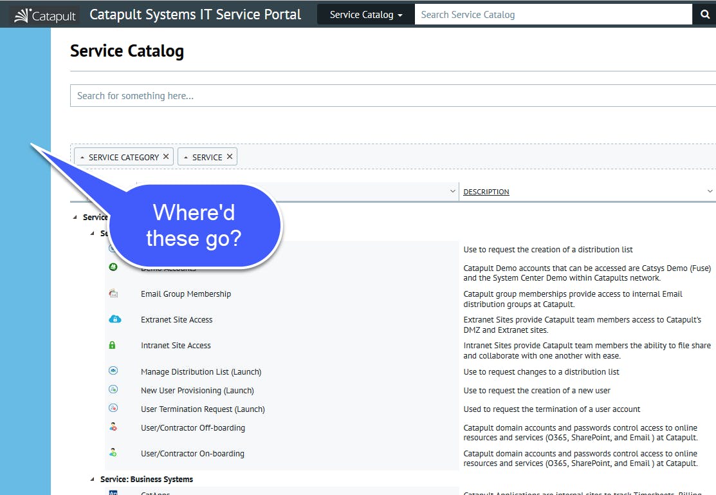Viewport: 716px width, 495px height.
Task: Open the title column menu arrow
Action: (x=452, y=191)
